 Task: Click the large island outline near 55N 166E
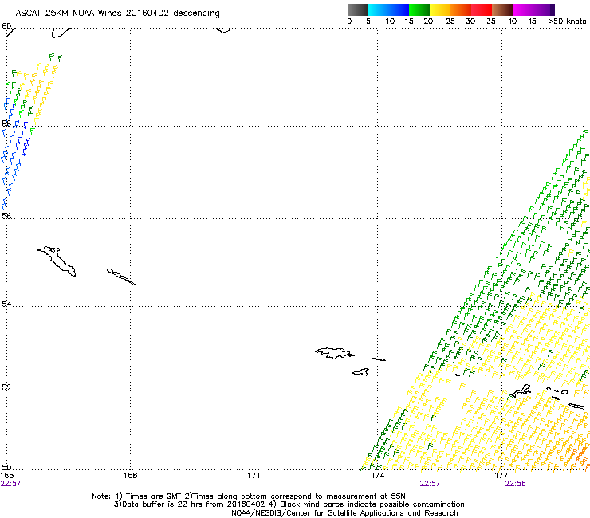[x=57, y=261]
